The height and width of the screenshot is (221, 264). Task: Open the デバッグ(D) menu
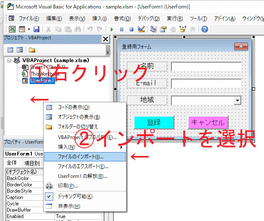coord(148,18)
